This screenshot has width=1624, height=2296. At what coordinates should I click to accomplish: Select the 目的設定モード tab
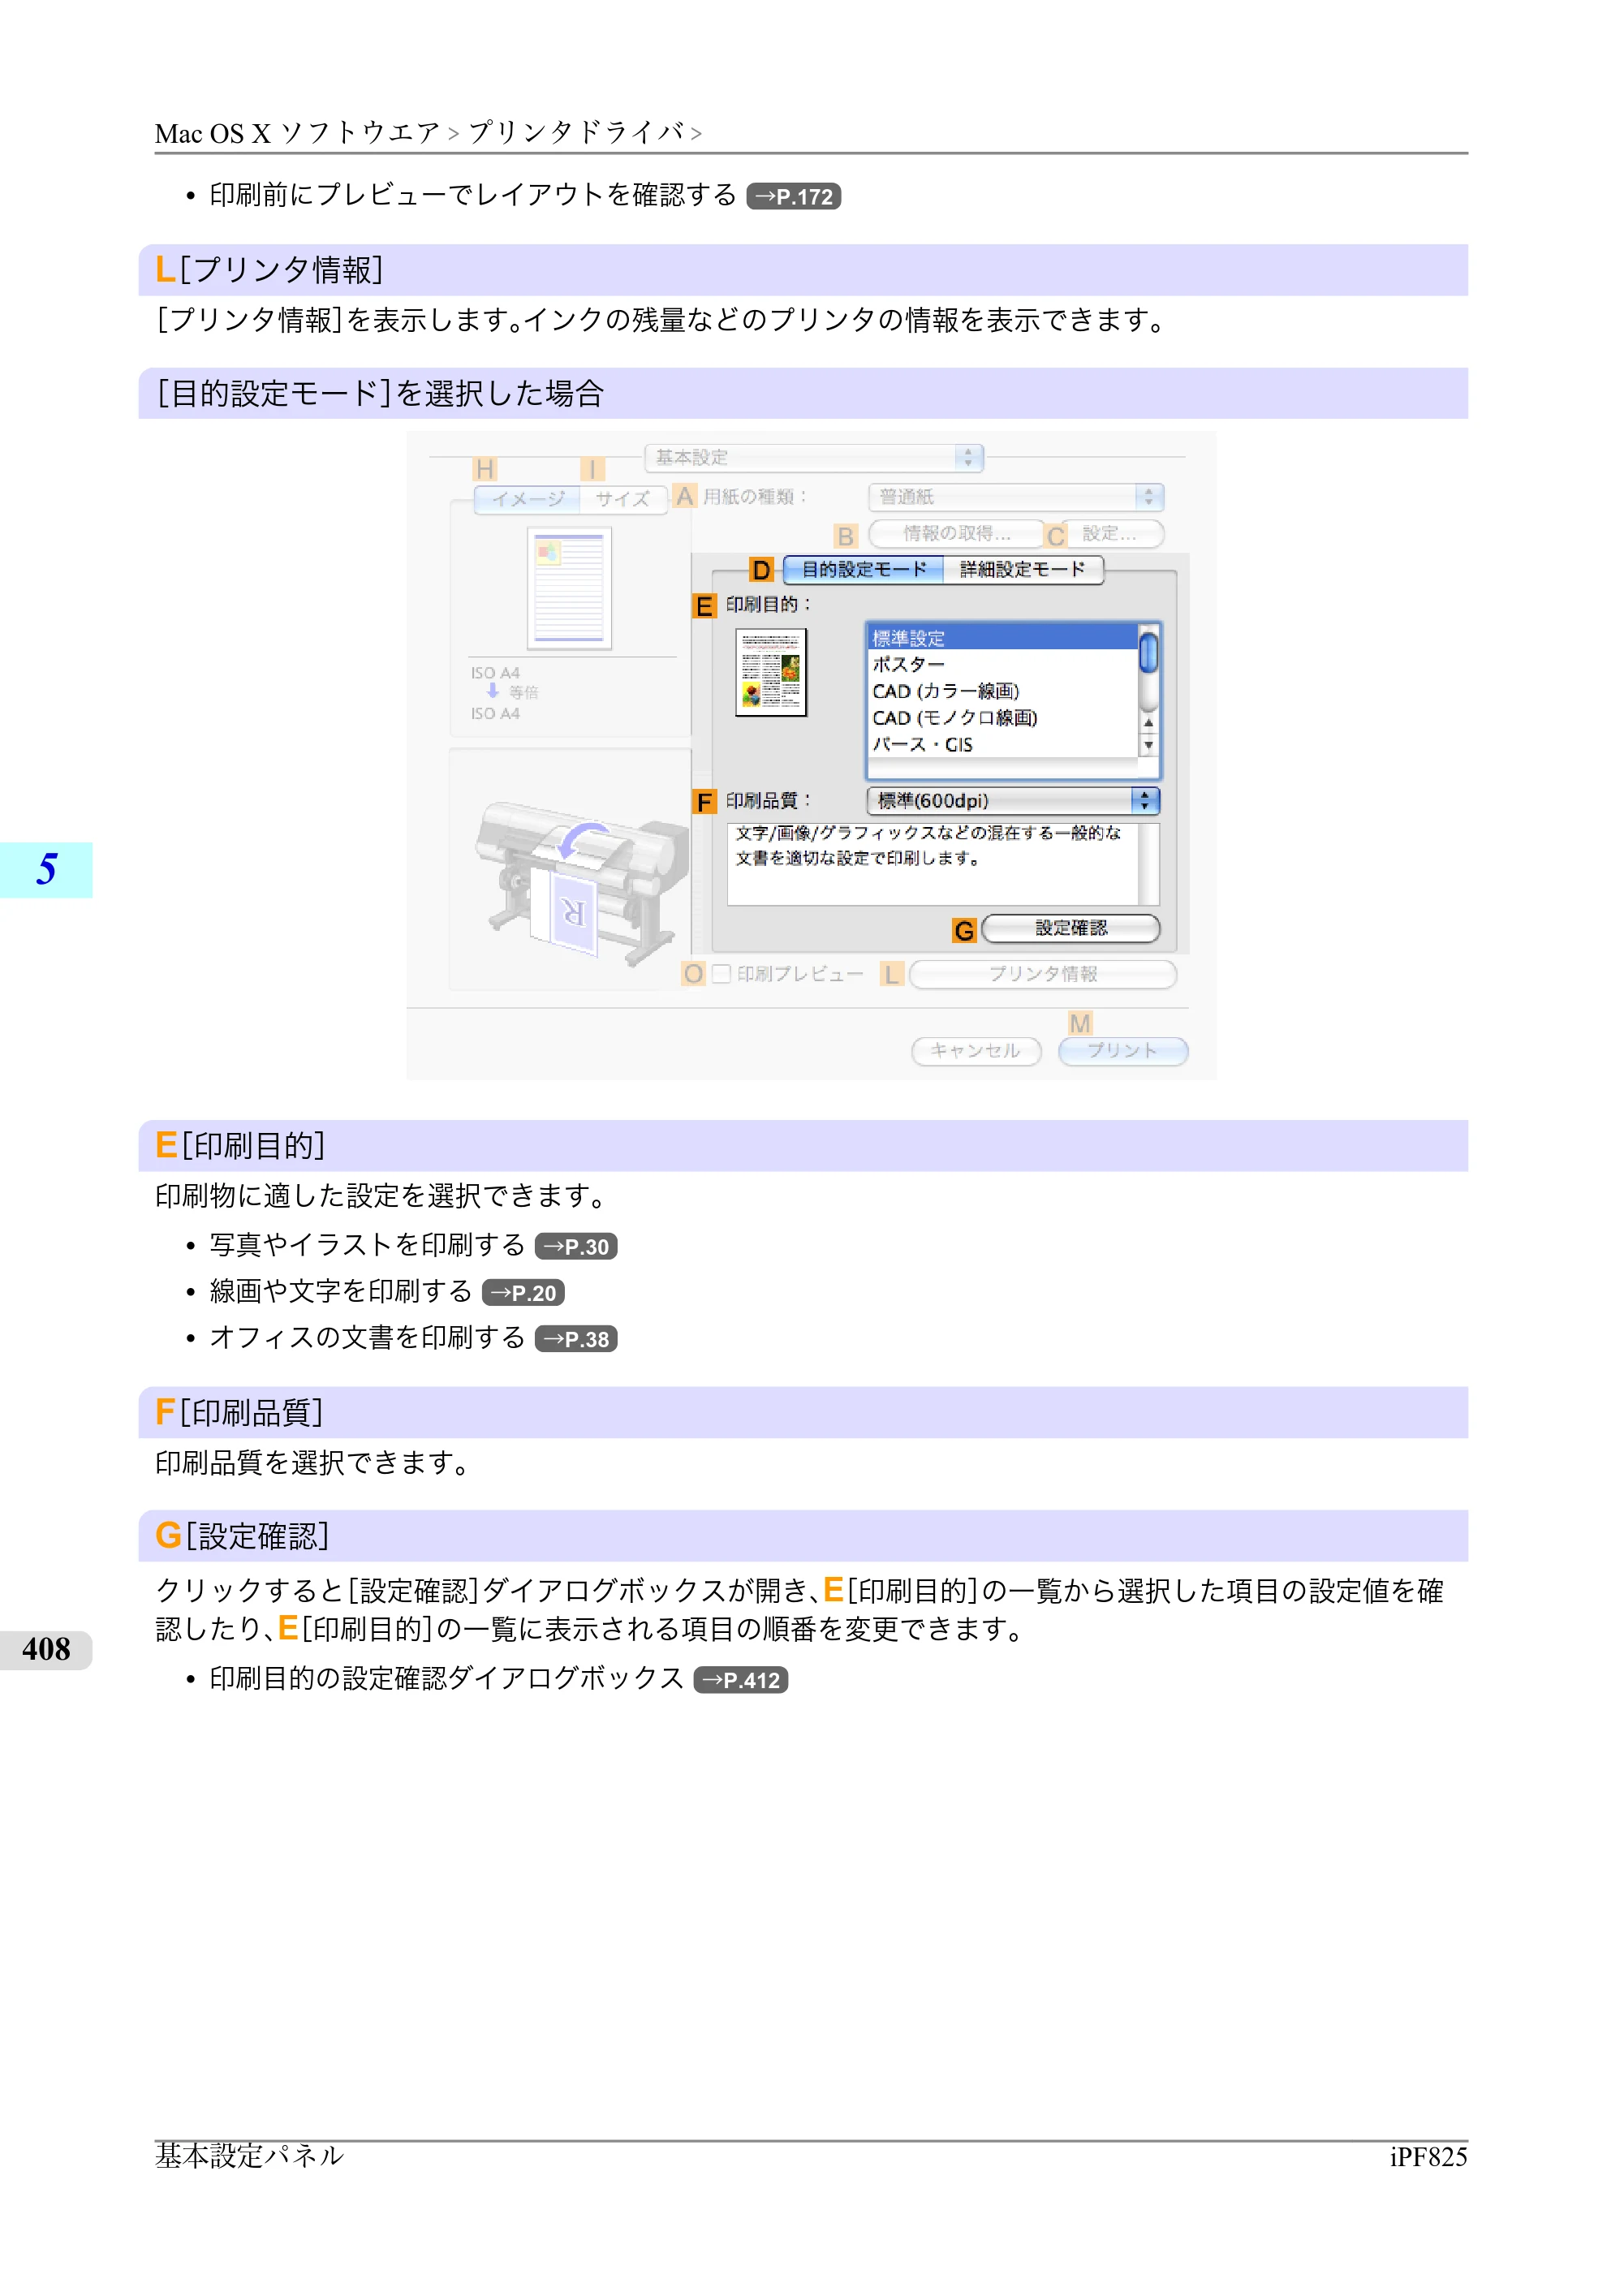864,570
